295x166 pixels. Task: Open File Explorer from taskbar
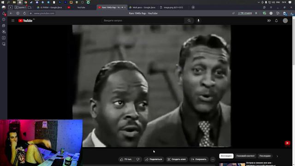click(x=14, y=2)
